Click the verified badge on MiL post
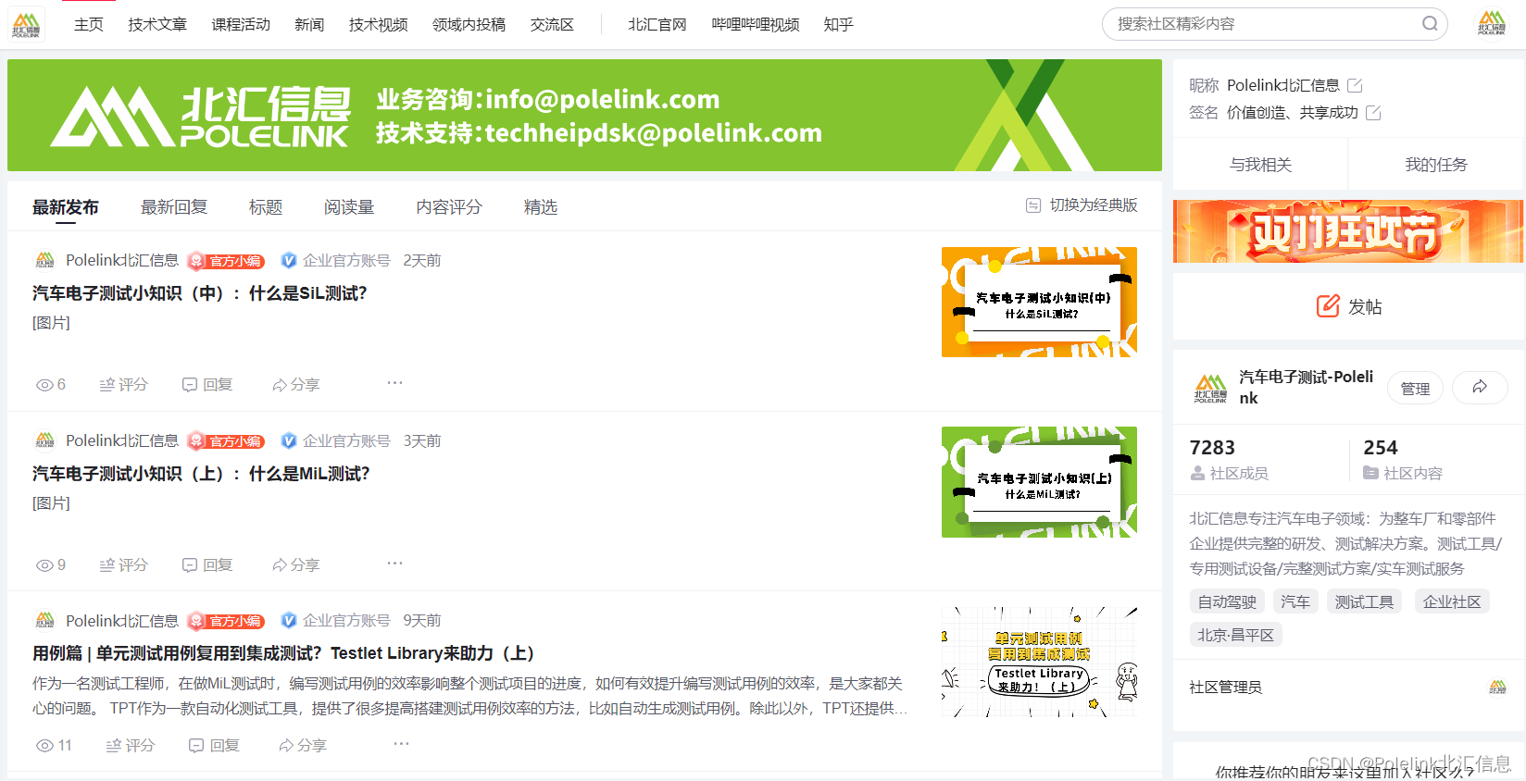 (289, 441)
